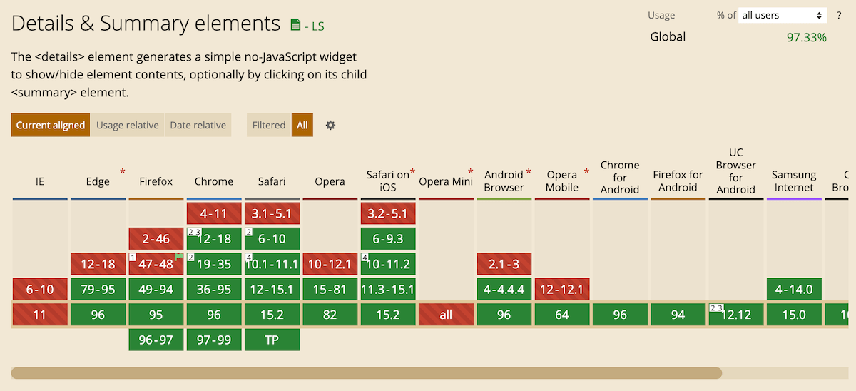Click the note marker on Chrome 12-18
Screen dimensions: 856x391
coord(194,232)
